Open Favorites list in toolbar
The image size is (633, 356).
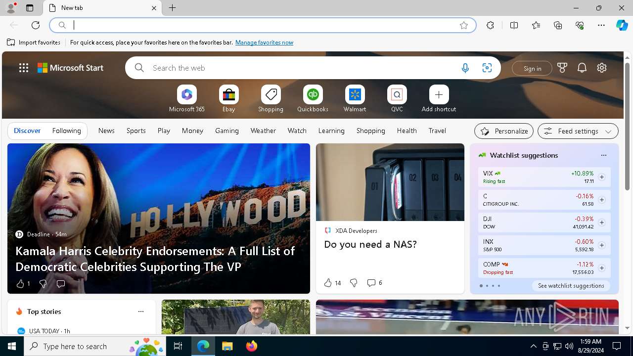(536, 25)
